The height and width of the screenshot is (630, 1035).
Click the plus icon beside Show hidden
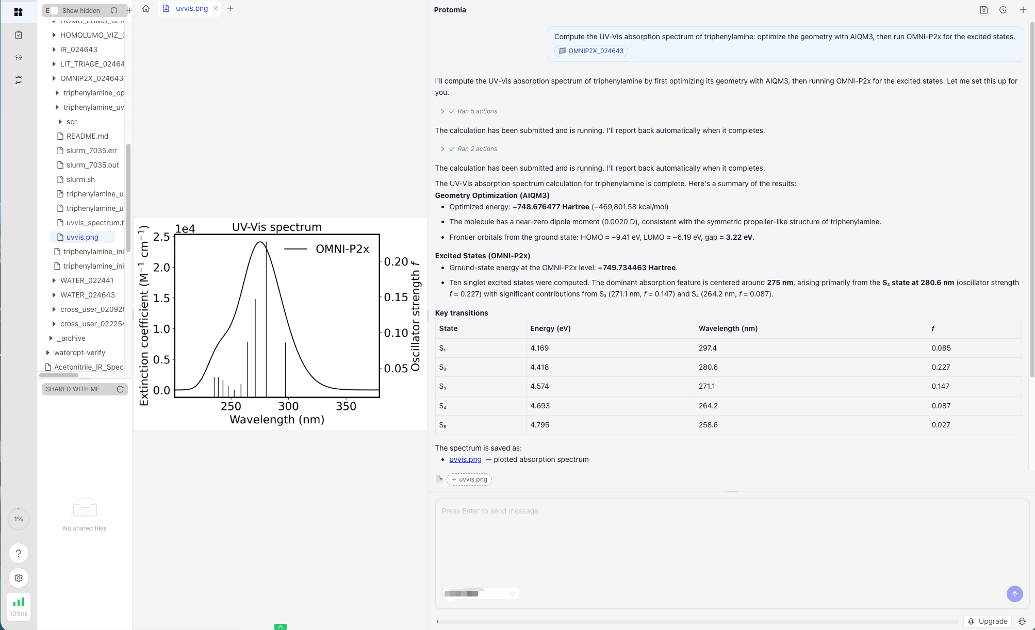[129, 10]
